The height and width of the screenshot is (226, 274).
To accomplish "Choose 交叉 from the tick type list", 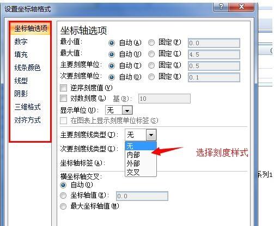I will 141,172.
